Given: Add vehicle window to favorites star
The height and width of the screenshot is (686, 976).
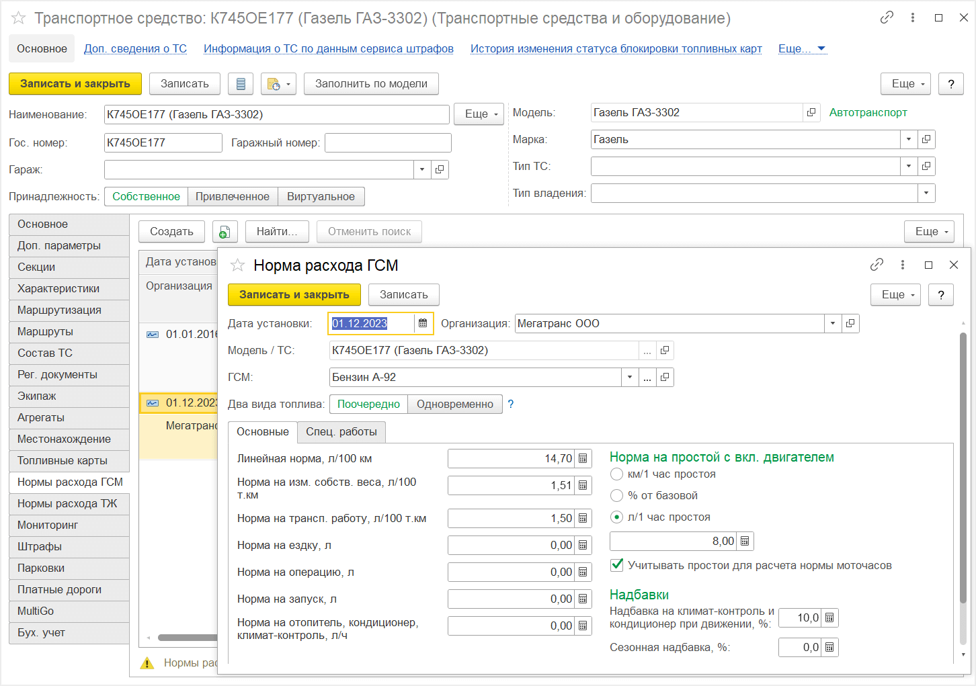Looking at the screenshot, I should [x=18, y=18].
